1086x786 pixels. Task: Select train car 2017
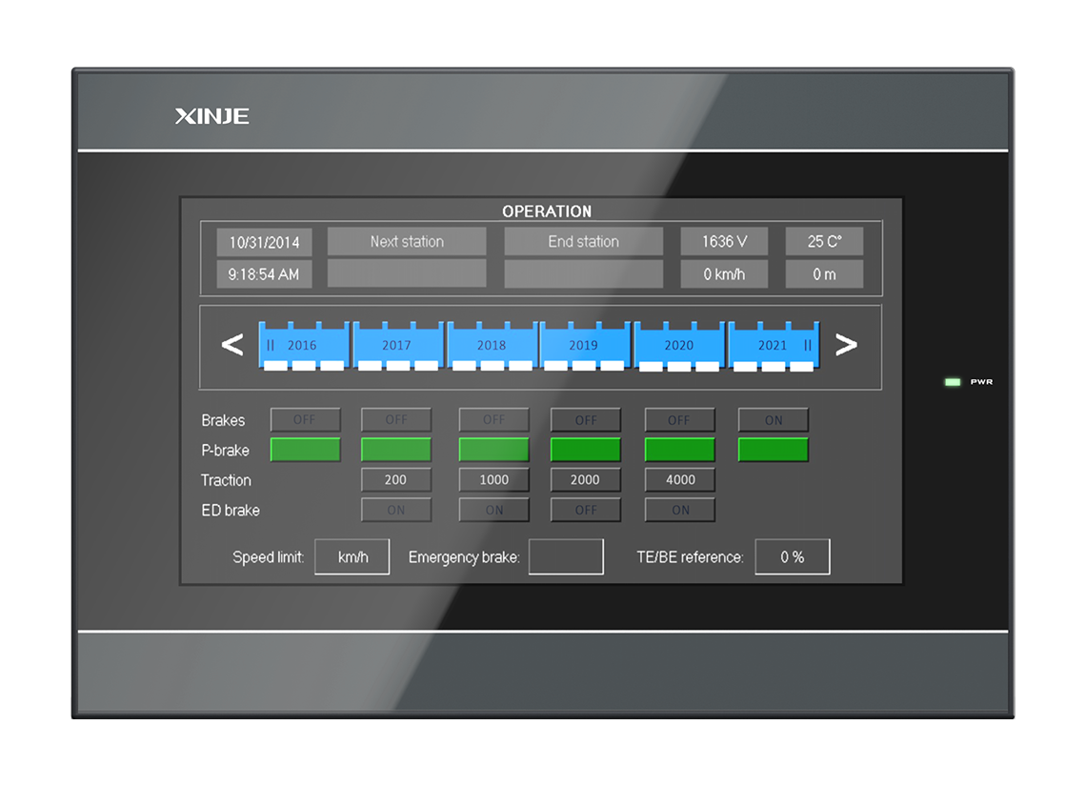[x=396, y=345]
